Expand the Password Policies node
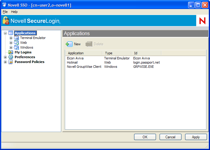Screen dimensions: 210x150 point(5,62)
